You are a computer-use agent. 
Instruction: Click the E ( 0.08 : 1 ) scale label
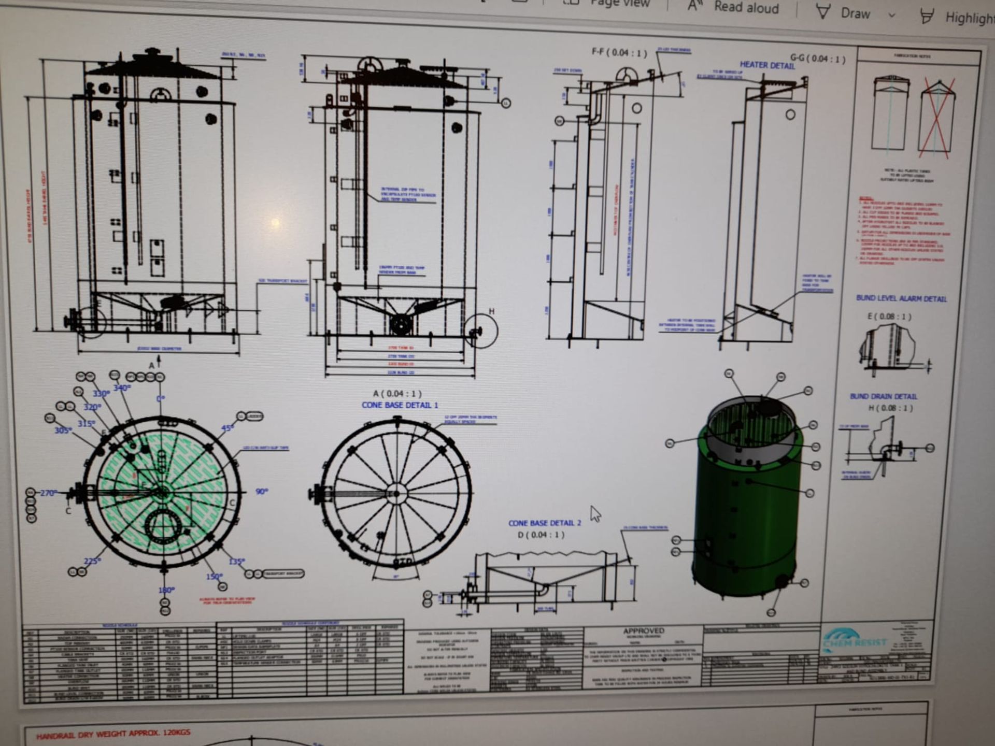(889, 316)
